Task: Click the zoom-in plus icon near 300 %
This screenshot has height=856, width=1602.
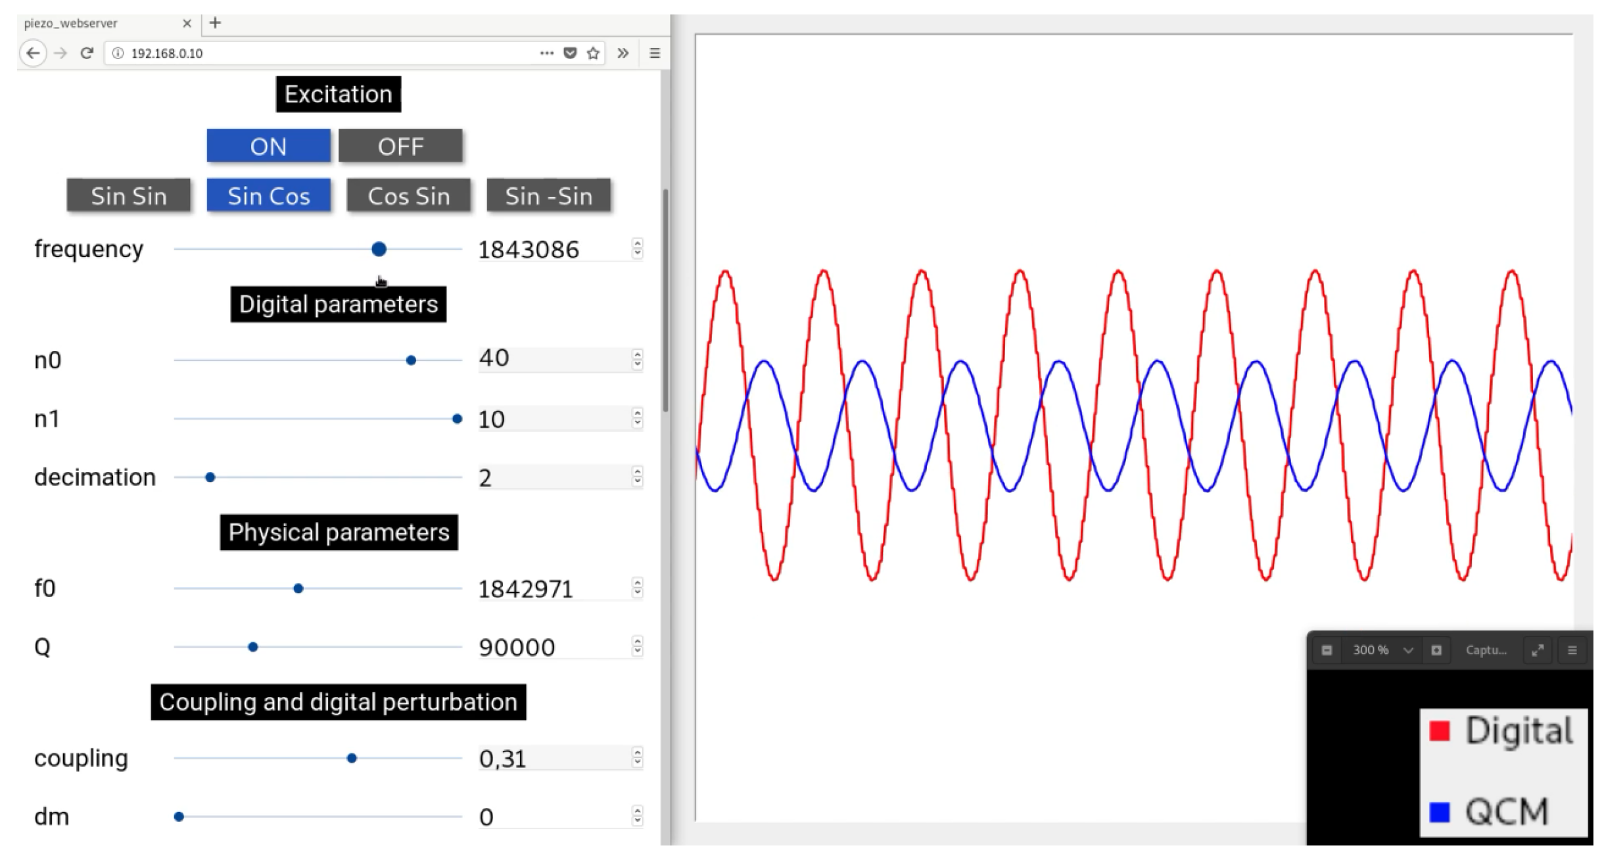Action: tap(1436, 650)
